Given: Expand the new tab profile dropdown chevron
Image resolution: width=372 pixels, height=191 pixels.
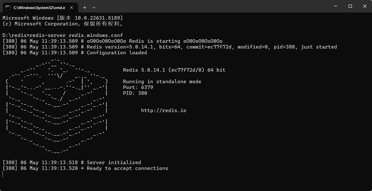Looking at the screenshot, I should (x=94, y=7).
